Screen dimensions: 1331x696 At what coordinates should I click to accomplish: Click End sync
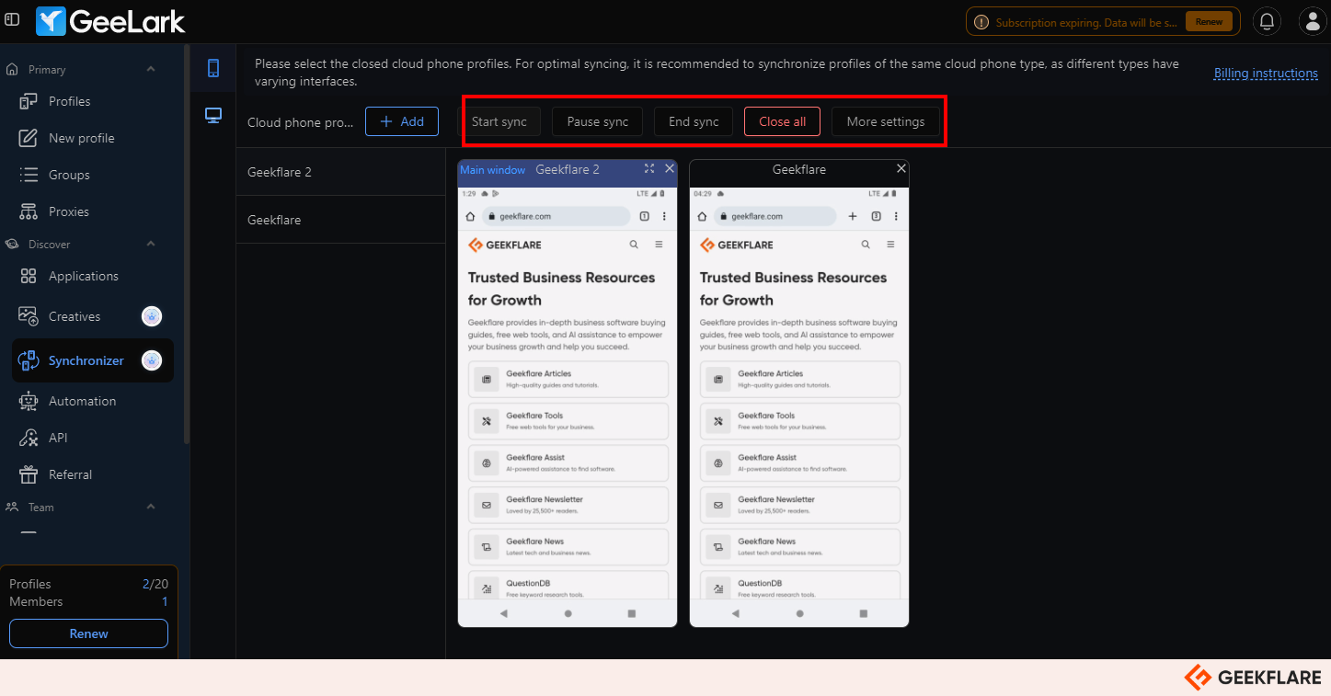coord(694,121)
